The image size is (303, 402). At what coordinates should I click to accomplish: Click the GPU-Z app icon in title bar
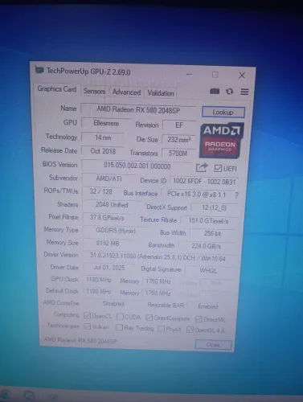click(39, 70)
